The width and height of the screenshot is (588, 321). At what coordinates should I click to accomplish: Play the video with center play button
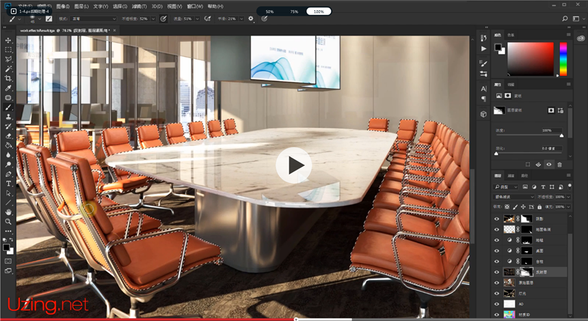click(x=294, y=165)
